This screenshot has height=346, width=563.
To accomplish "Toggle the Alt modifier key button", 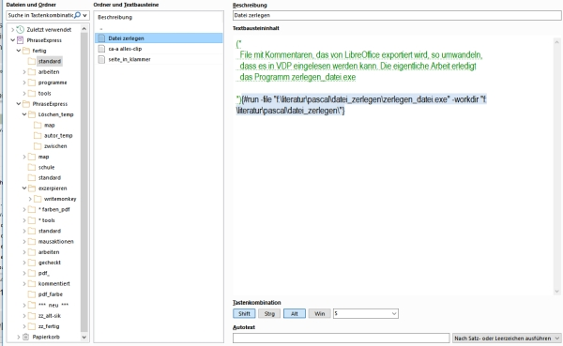I will point(295,314).
